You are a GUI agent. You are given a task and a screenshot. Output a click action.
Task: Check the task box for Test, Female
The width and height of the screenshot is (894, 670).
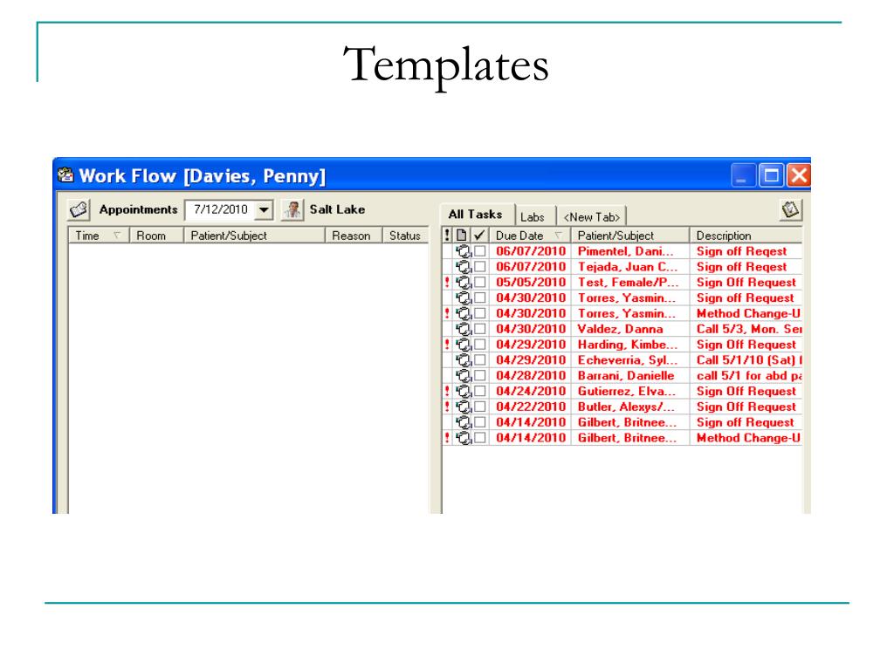pos(480,282)
